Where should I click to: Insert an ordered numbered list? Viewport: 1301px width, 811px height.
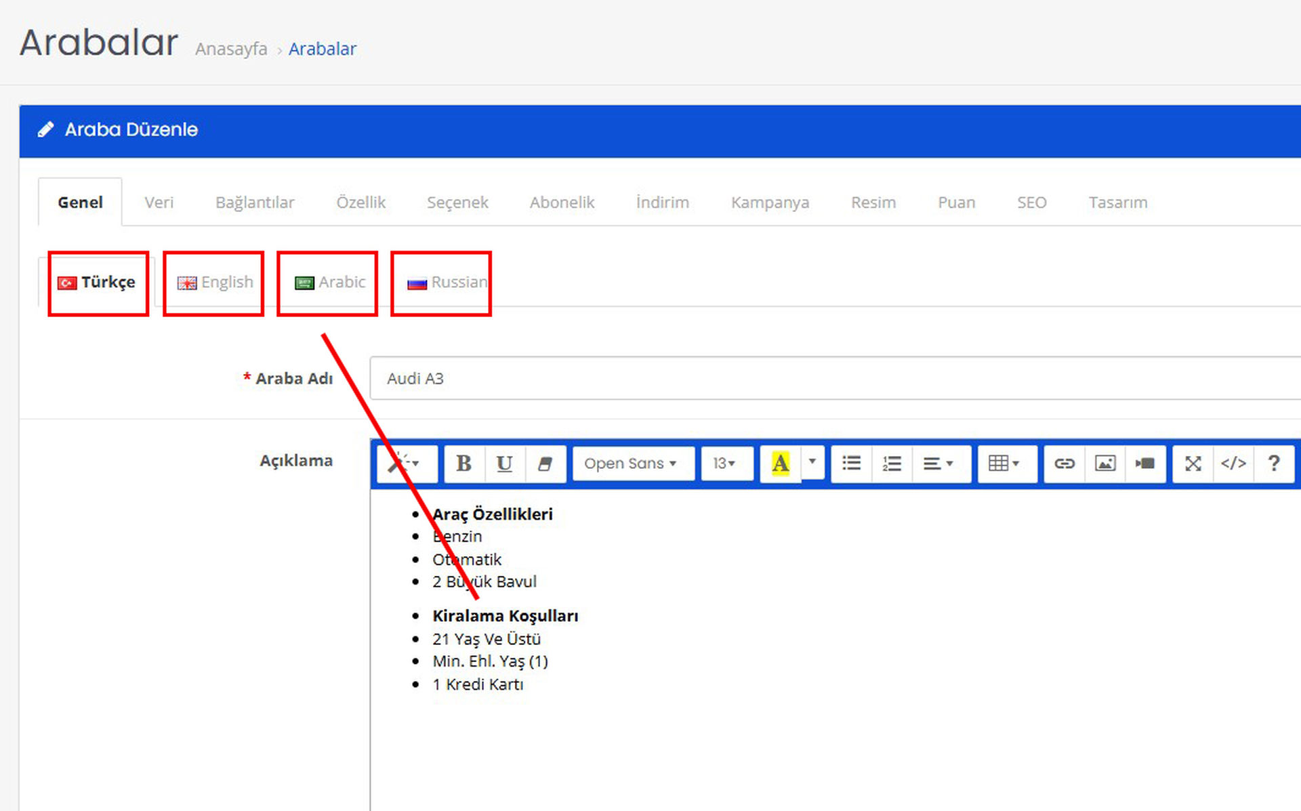[x=892, y=463]
